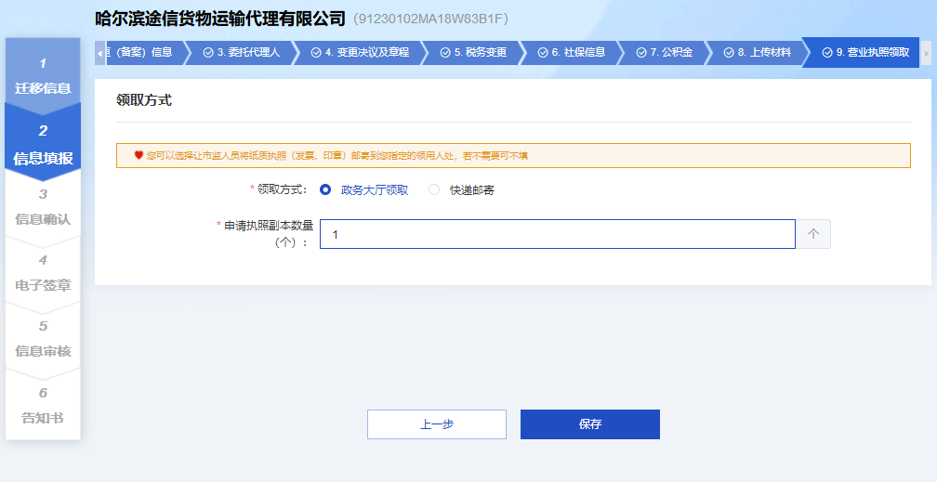The width and height of the screenshot is (937, 482).
Task: Click checkmark icon on 公积金 tab
Action: coord(641,53)
